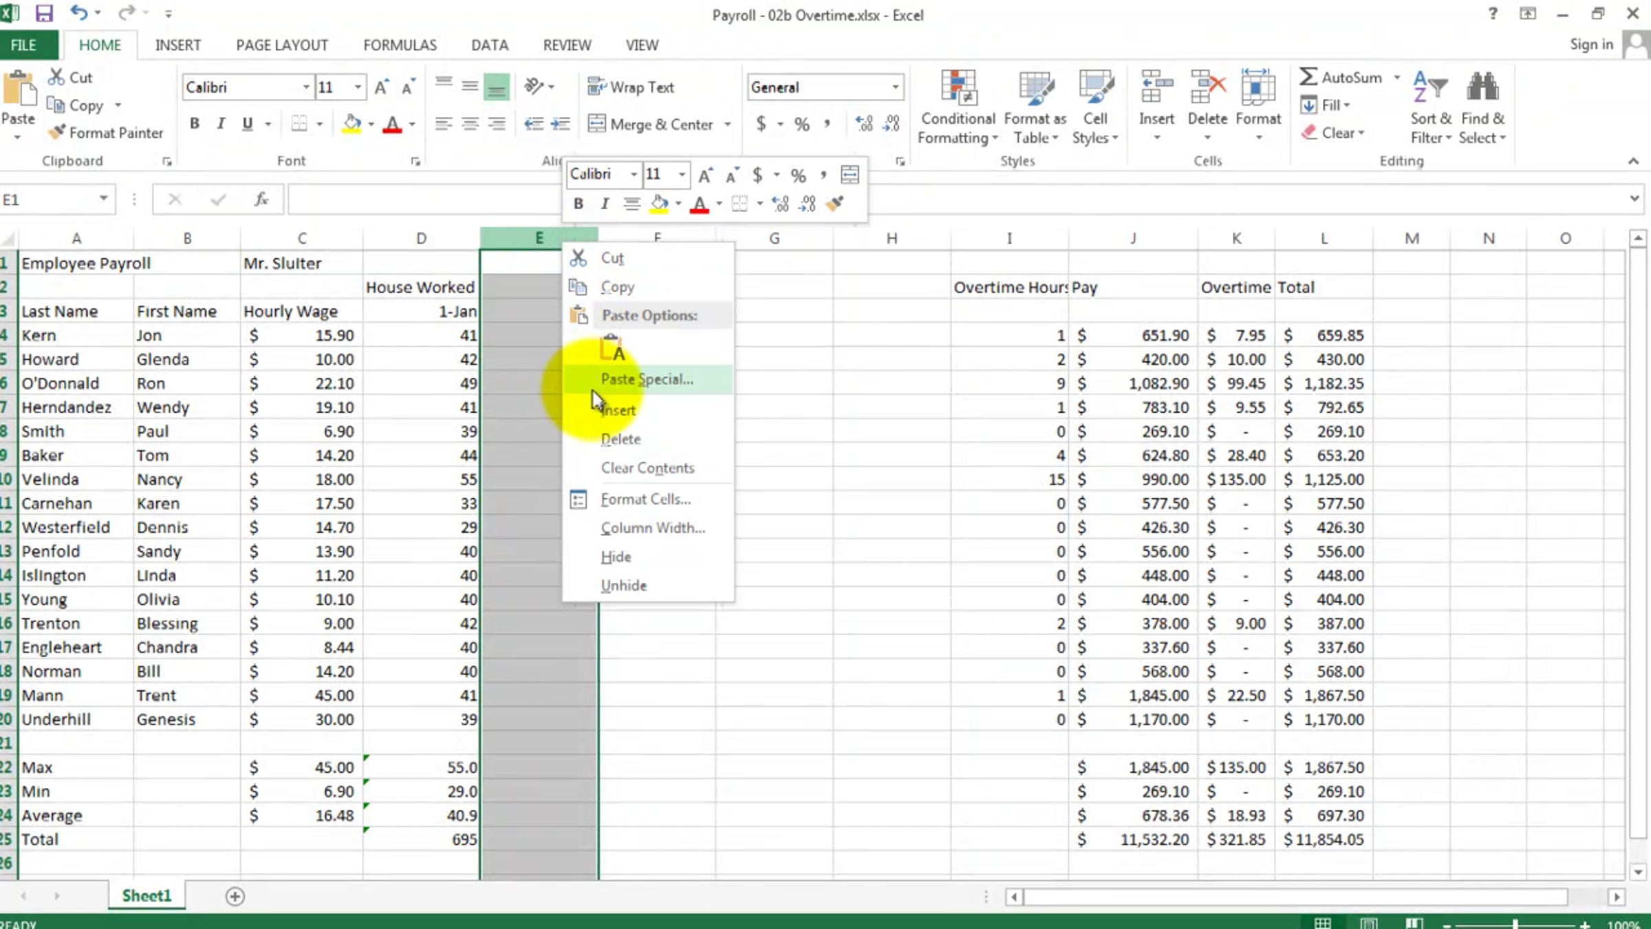Open the ribbon font size dropdown
Viewport: 1651px width, 929px height.
(358, 87)
